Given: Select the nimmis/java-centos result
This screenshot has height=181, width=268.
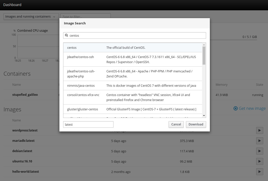Looking at the screenshot, I should point(133,85).
